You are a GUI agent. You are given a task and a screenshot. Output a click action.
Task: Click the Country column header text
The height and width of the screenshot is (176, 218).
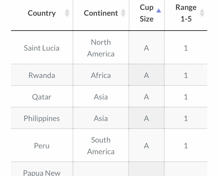pyautogui.click(x=42, y=13)
